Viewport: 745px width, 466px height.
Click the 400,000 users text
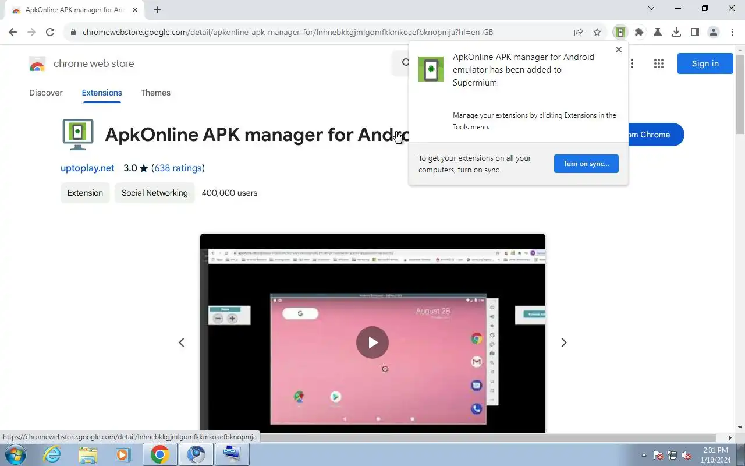pos(229,193)
